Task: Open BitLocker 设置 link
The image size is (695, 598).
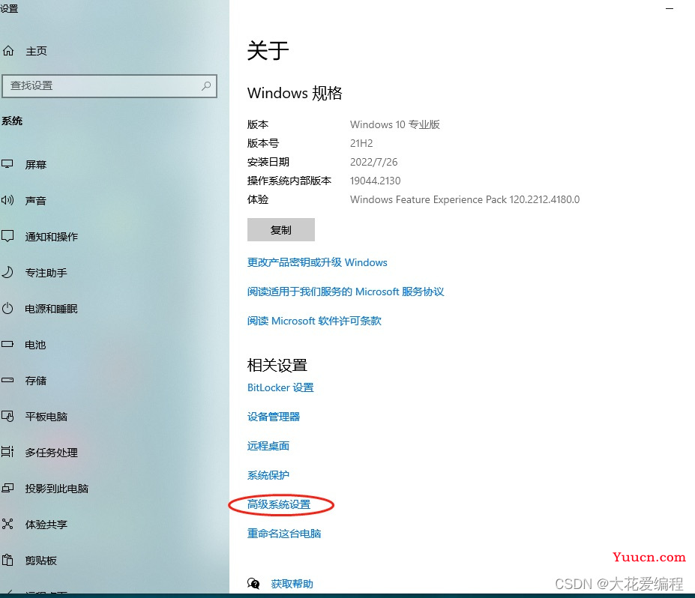Action: [280, 387]
